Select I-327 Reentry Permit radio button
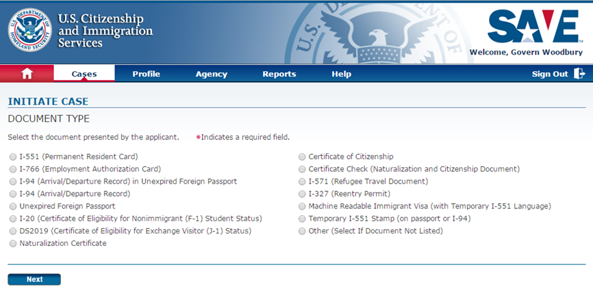This screenshot has width=593, height=293. (x=302, y=193)
